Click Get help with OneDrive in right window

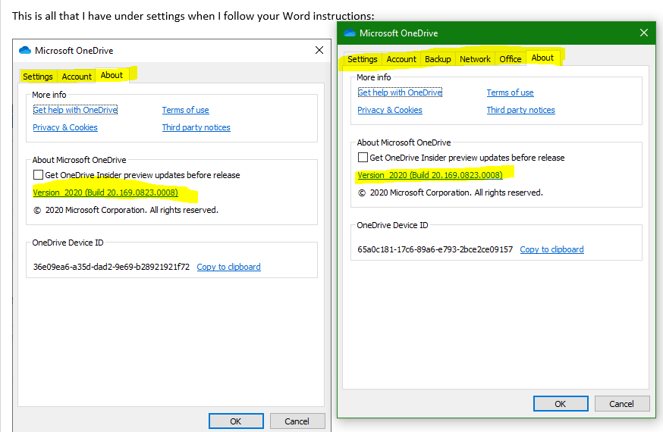click(x=400, y=92)
